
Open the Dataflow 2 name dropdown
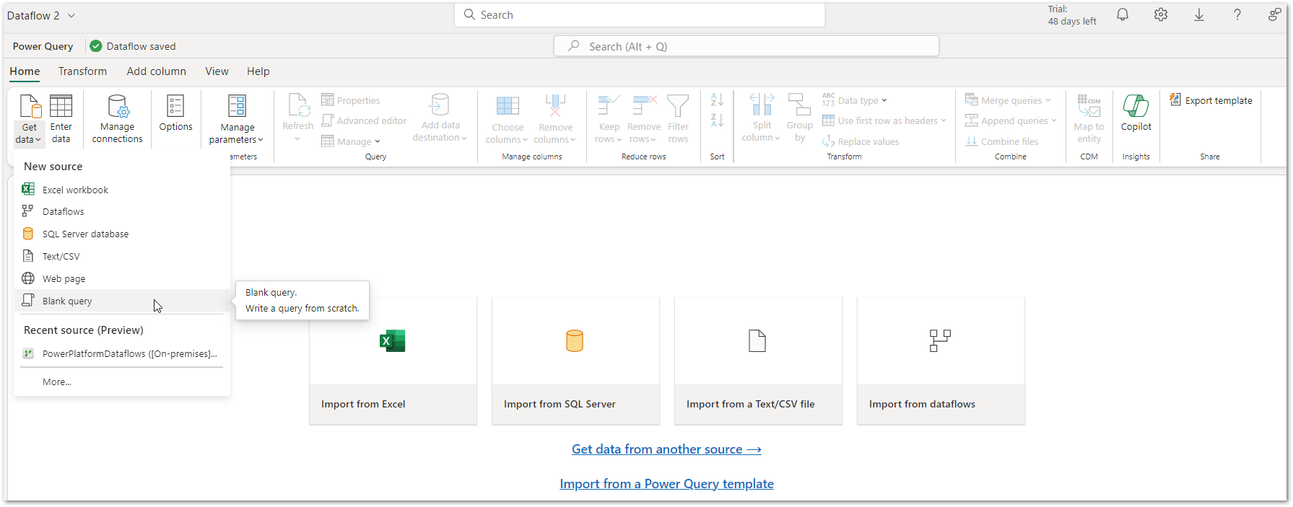coord(71,16)
